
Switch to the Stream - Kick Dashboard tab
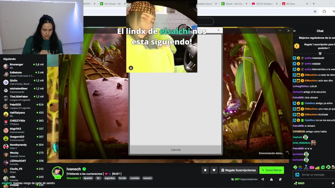(234, 4)
